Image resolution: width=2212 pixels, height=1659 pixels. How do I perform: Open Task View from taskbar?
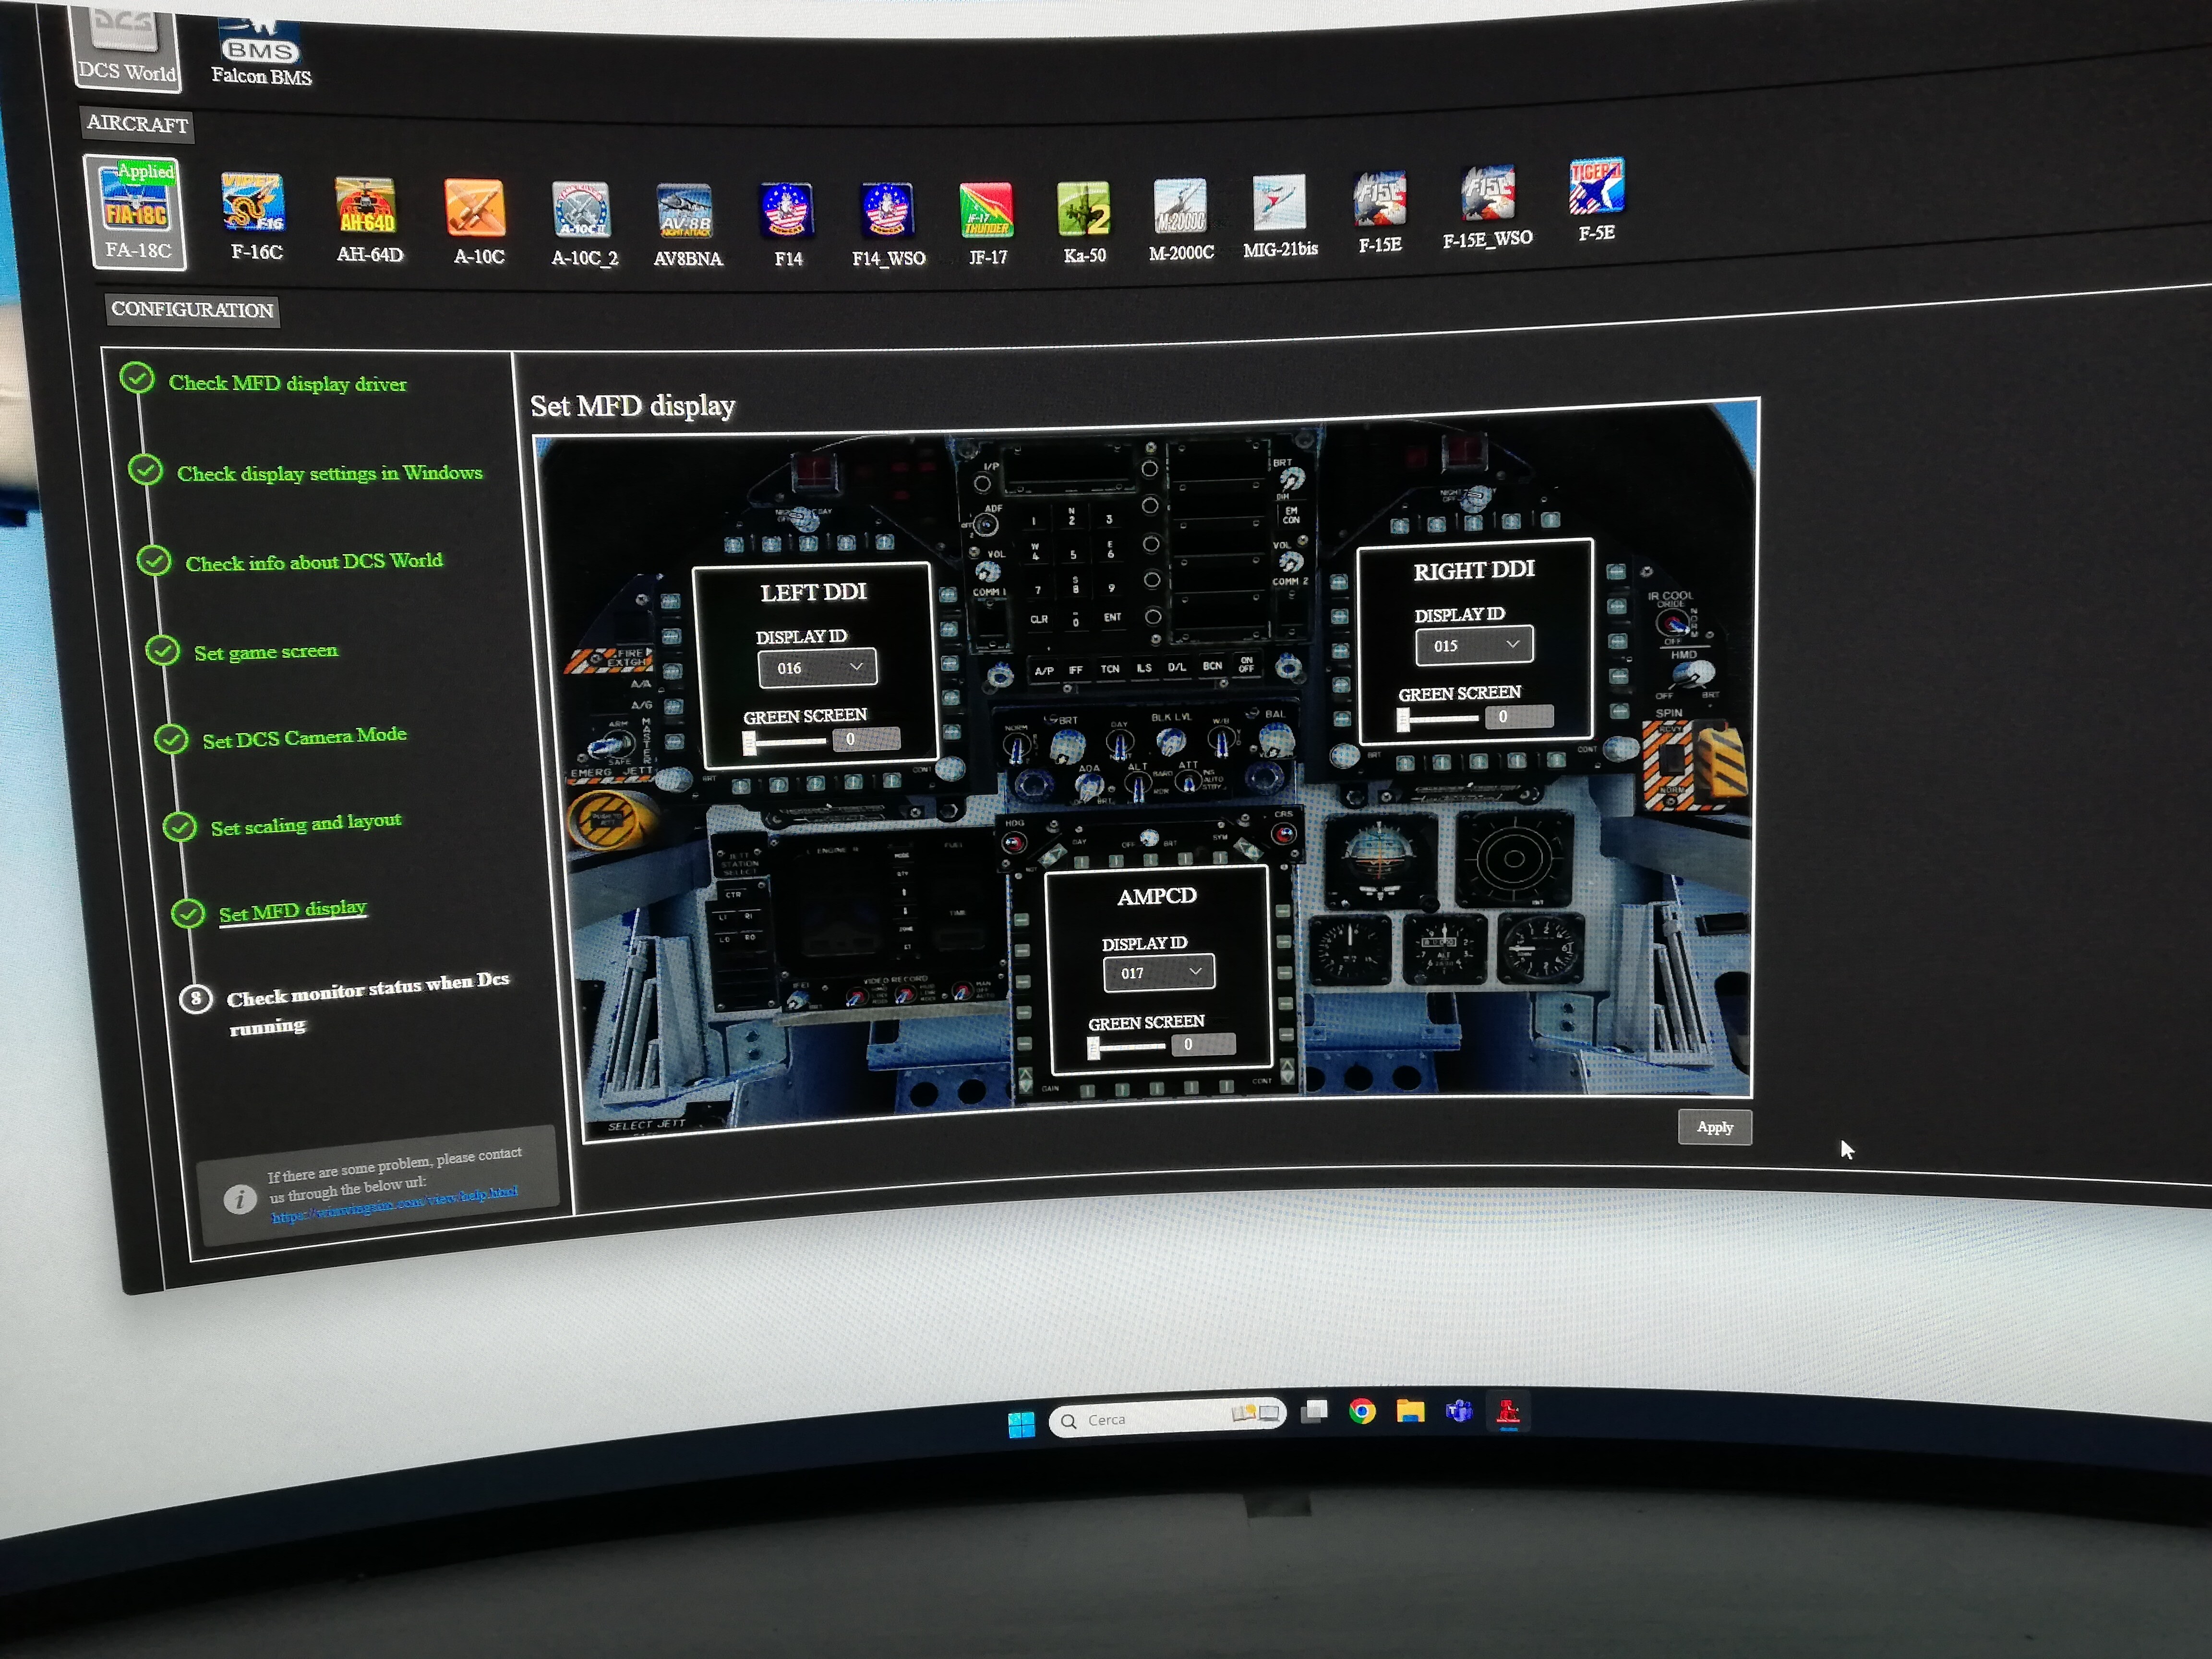(1314, 1411)
